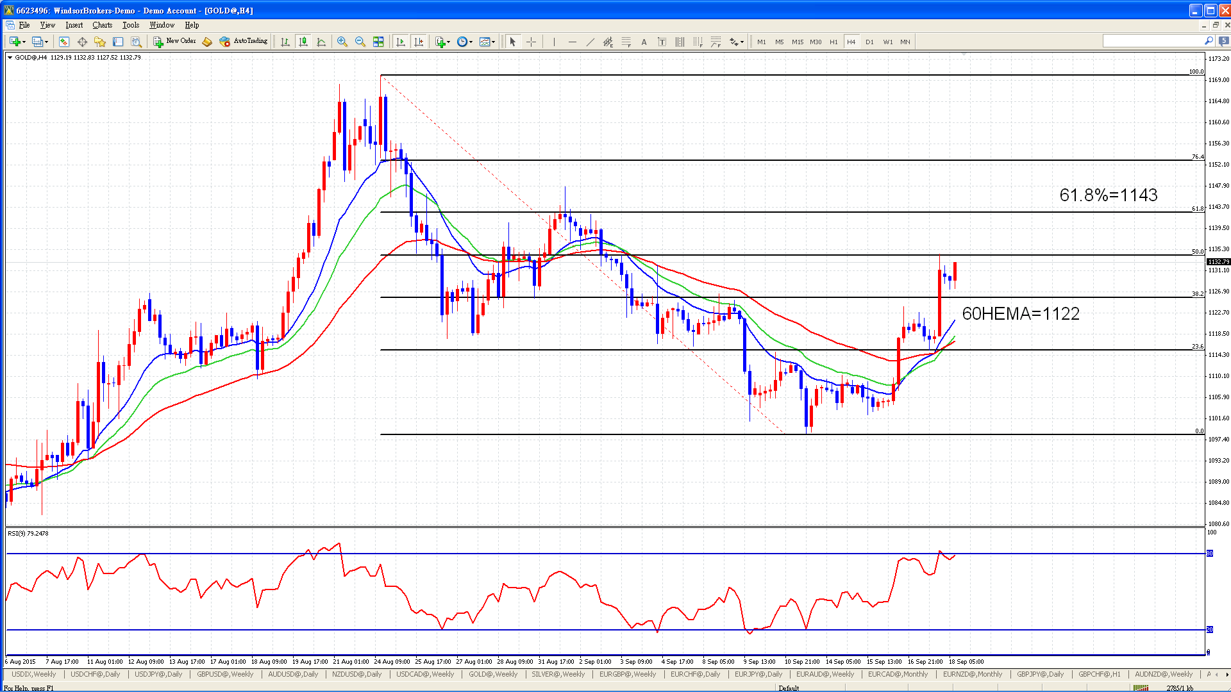Click the search input field in toolbar
1231x692 pixels.
pos(1153,41)
